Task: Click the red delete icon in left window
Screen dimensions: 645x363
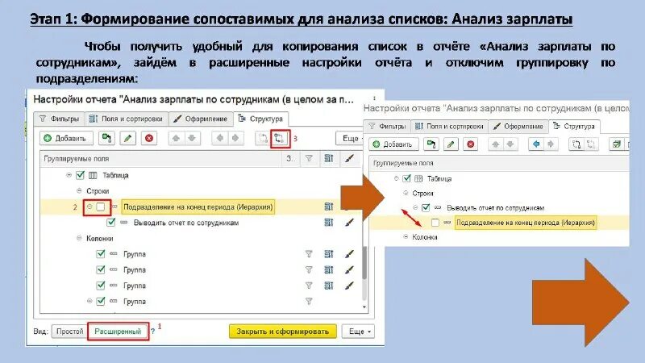Action: pos(149,138)
